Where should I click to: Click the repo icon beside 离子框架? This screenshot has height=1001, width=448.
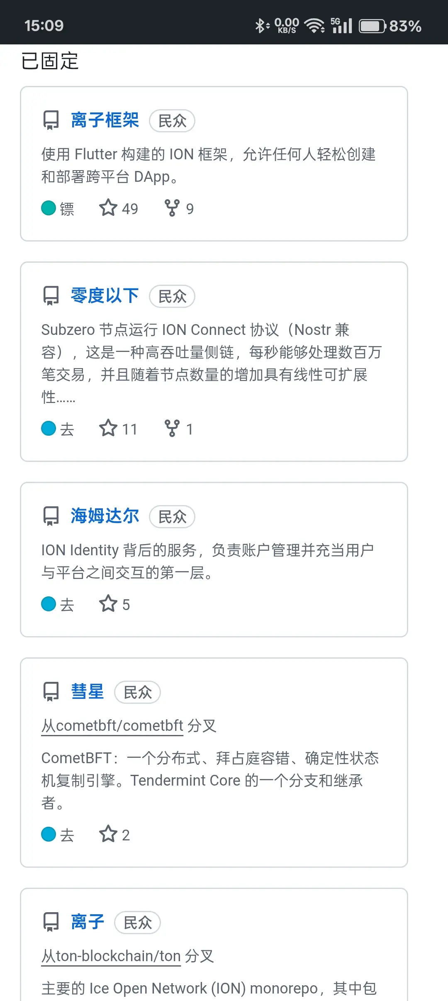coord(51,120)
